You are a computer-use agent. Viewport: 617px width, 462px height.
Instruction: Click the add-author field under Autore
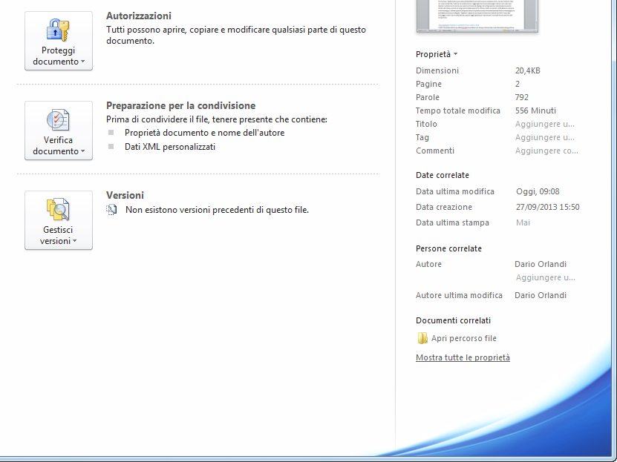click(546, 277)
